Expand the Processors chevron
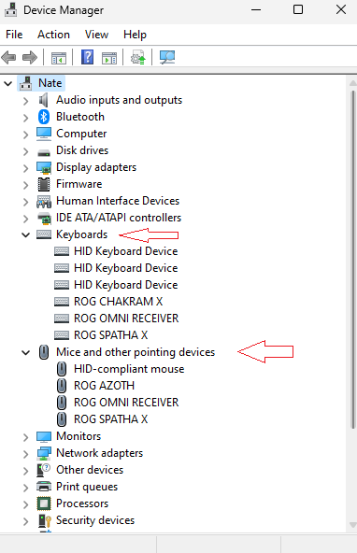The image size is (357, 553). coord(25,504)
